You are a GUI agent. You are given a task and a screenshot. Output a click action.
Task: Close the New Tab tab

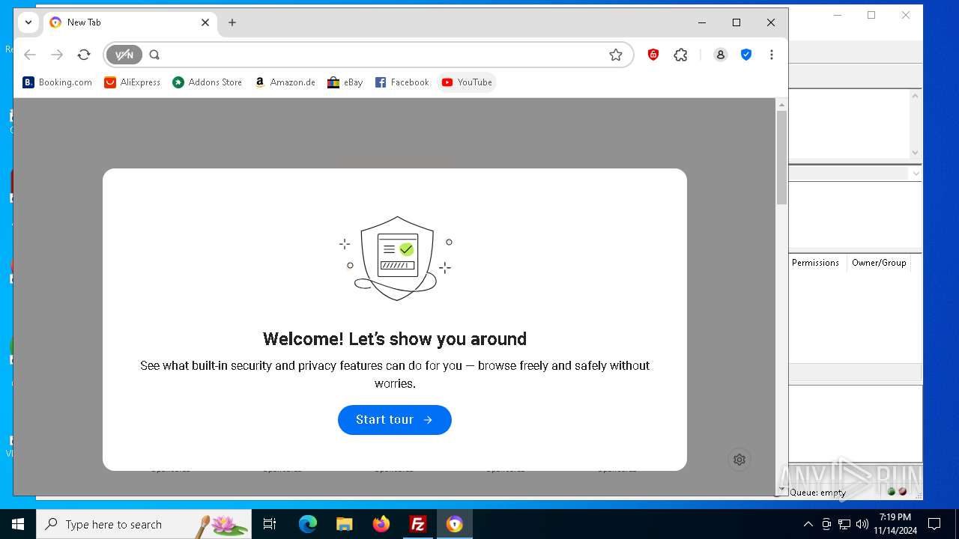click(205, 22)
